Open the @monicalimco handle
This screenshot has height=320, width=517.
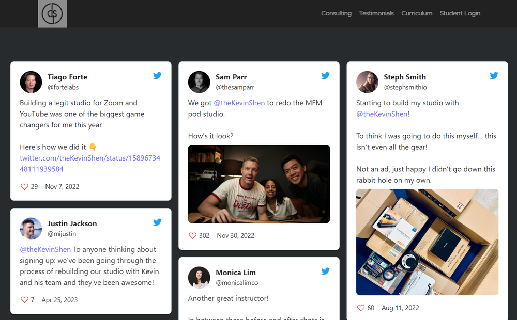(237, 283)
